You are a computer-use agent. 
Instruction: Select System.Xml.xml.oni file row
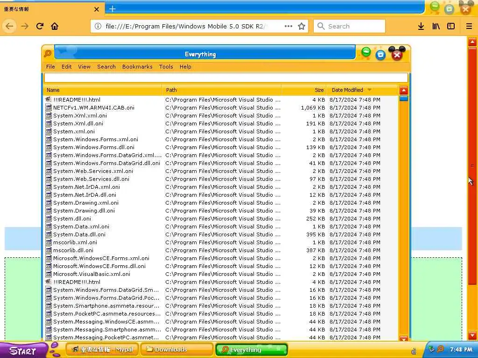[x=221, y=116]
